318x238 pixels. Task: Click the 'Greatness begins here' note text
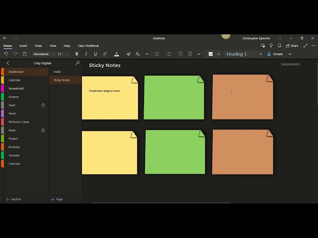104,91
